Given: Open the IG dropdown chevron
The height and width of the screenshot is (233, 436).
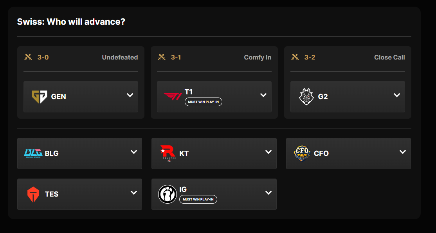Looking at the screenshot, I should coord(268,193).
